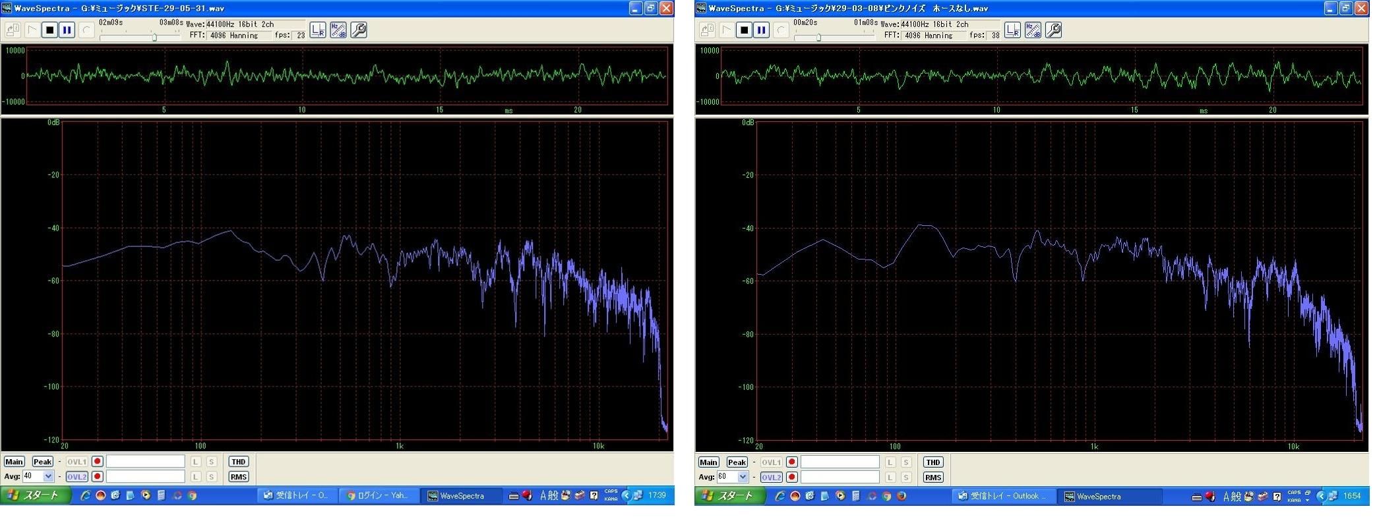Toggle Peak hold in the STE-29-05-31 window

(x=42, y=462)
